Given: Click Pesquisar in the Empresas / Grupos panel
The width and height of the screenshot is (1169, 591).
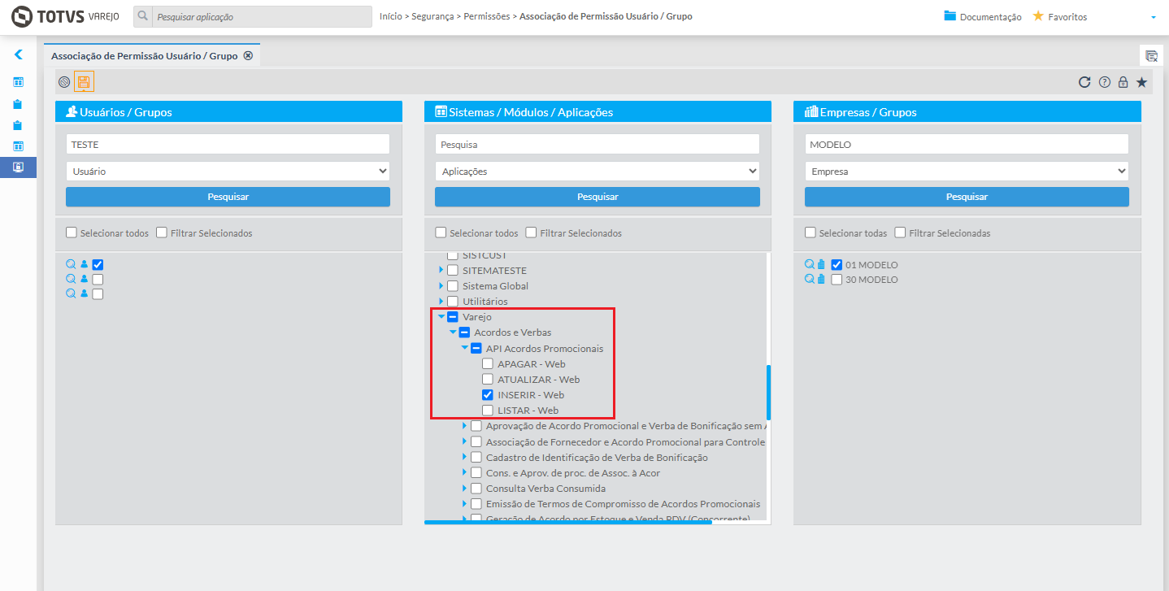Looking at the screenshot, I should point(967,197).
